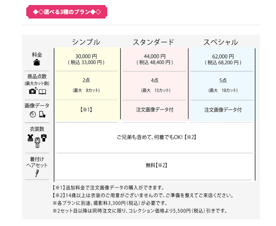Click the kimono costume icon
The width and height of the screenshot is (276, 226).
(44, 138)
